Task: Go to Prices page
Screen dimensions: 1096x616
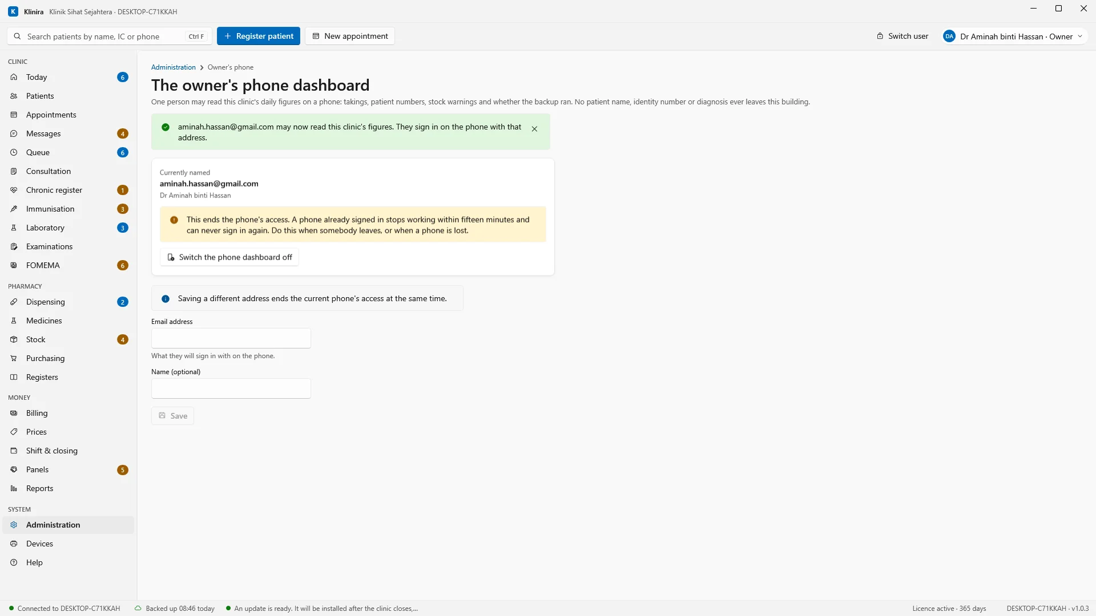Action: (68, 432)
